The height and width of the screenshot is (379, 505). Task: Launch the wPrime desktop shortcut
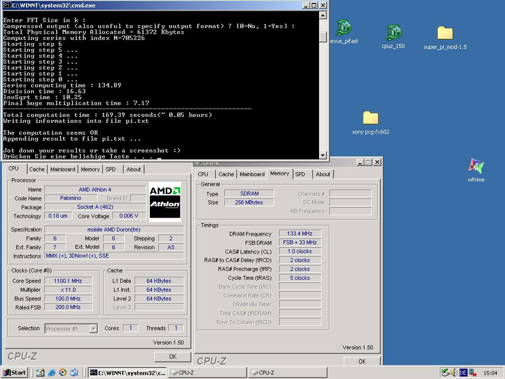point(476,170)
